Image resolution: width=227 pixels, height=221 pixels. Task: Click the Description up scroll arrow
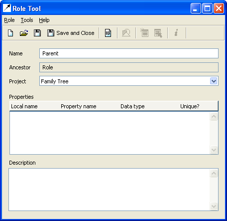[214, 173]
